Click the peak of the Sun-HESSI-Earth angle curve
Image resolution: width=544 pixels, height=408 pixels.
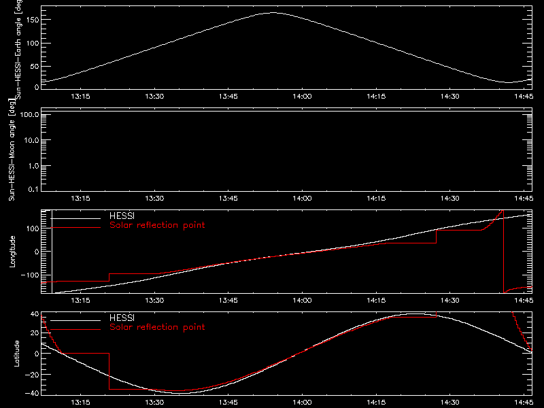click(273, 13)
